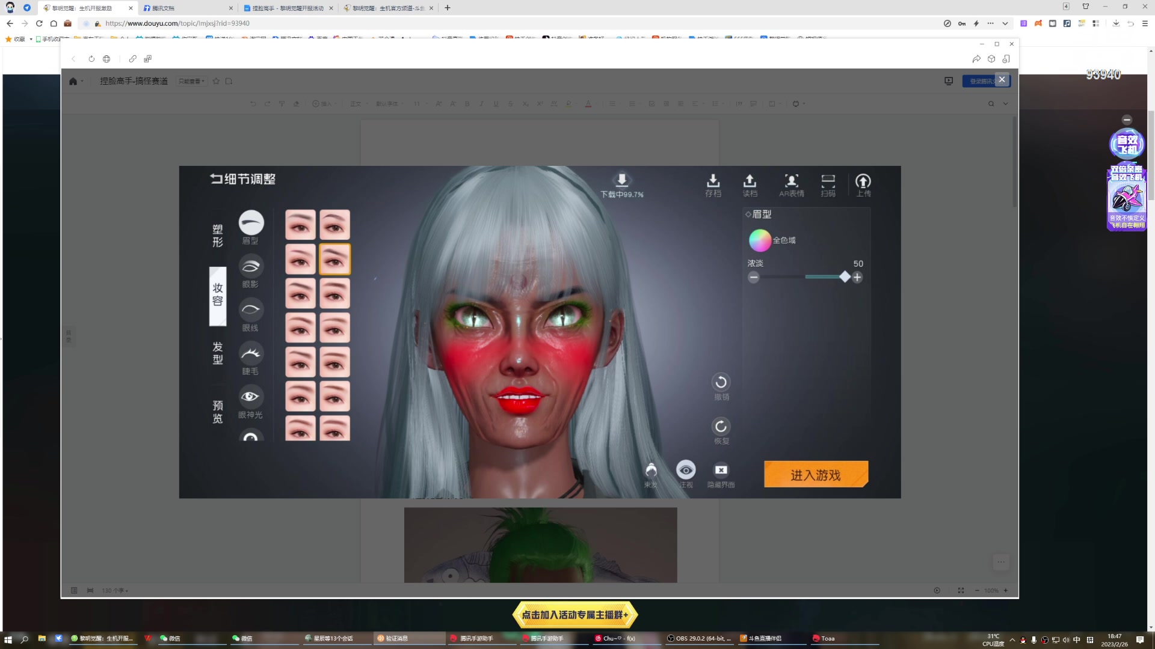Select the 眼神光 eye-light category icon
Image resolution: width=1155 pixels, height=649 pixels.
[x=251, y=397]
